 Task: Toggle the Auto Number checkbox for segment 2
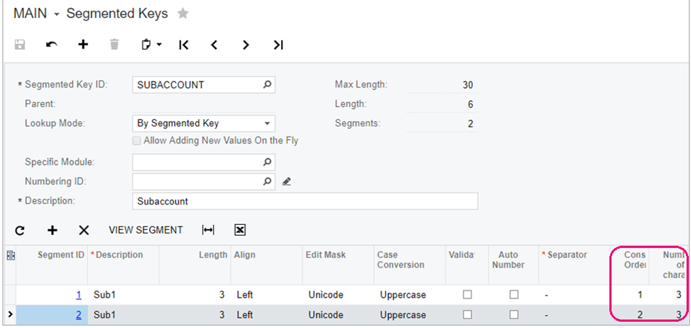pos(514,314)
